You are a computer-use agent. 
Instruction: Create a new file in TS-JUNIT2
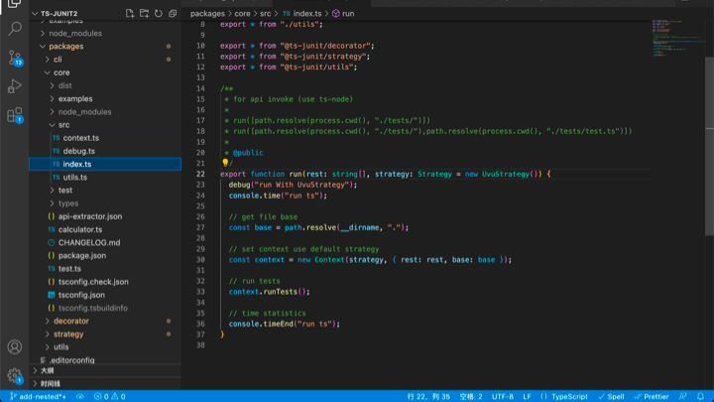click(x=130, y=14)
